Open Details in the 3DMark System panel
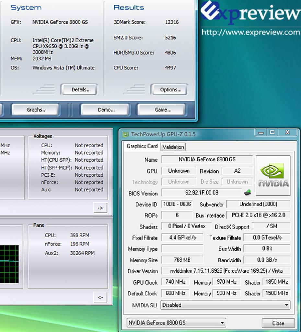Screen dimensions: 301x332 (x=79, y=89)
